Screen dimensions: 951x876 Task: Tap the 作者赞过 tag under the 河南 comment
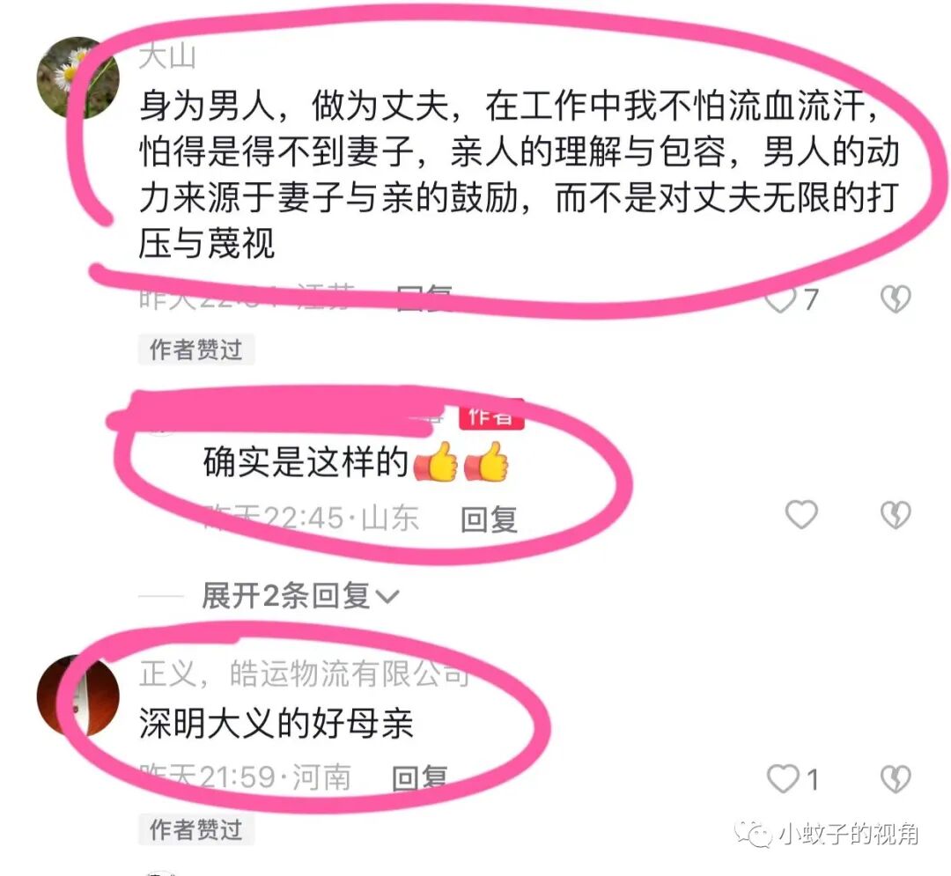coord(195,829)
